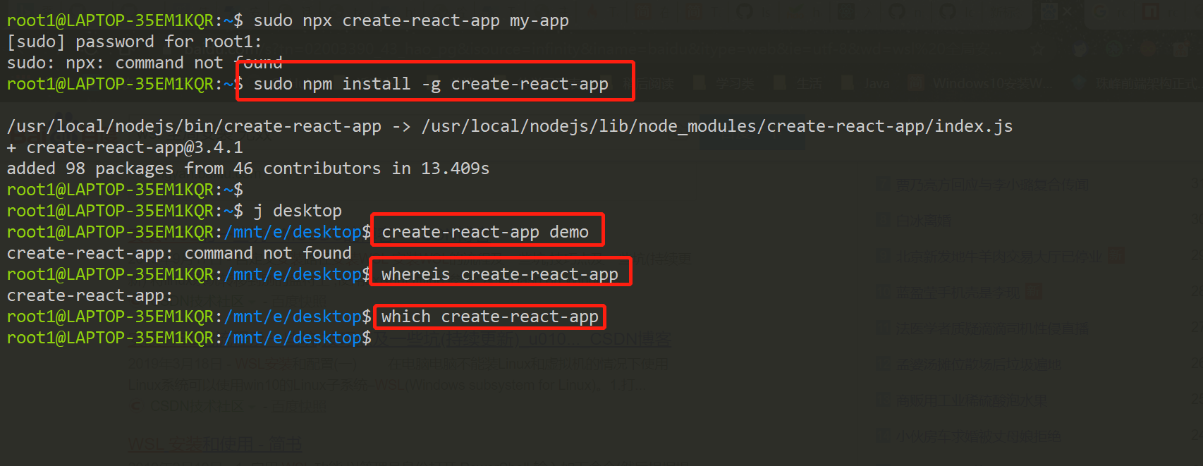Click the 'sudo npx create-react-app my-app' command
This screenshot has width=1203, height=466.
411,20
